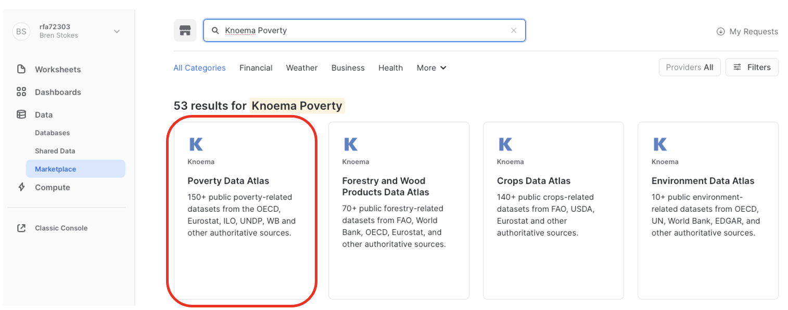
Task: Click the Knoema Poverty search field
Action: click(x=364, y=31)
